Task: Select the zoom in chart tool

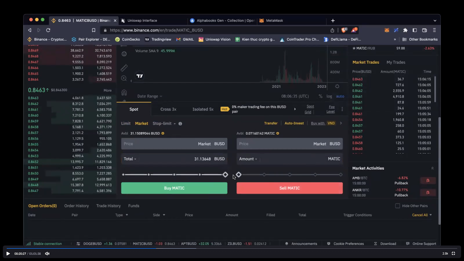Action: [124, 78]
